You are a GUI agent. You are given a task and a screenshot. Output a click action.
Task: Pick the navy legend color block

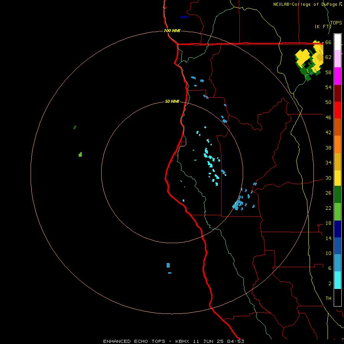338,229
